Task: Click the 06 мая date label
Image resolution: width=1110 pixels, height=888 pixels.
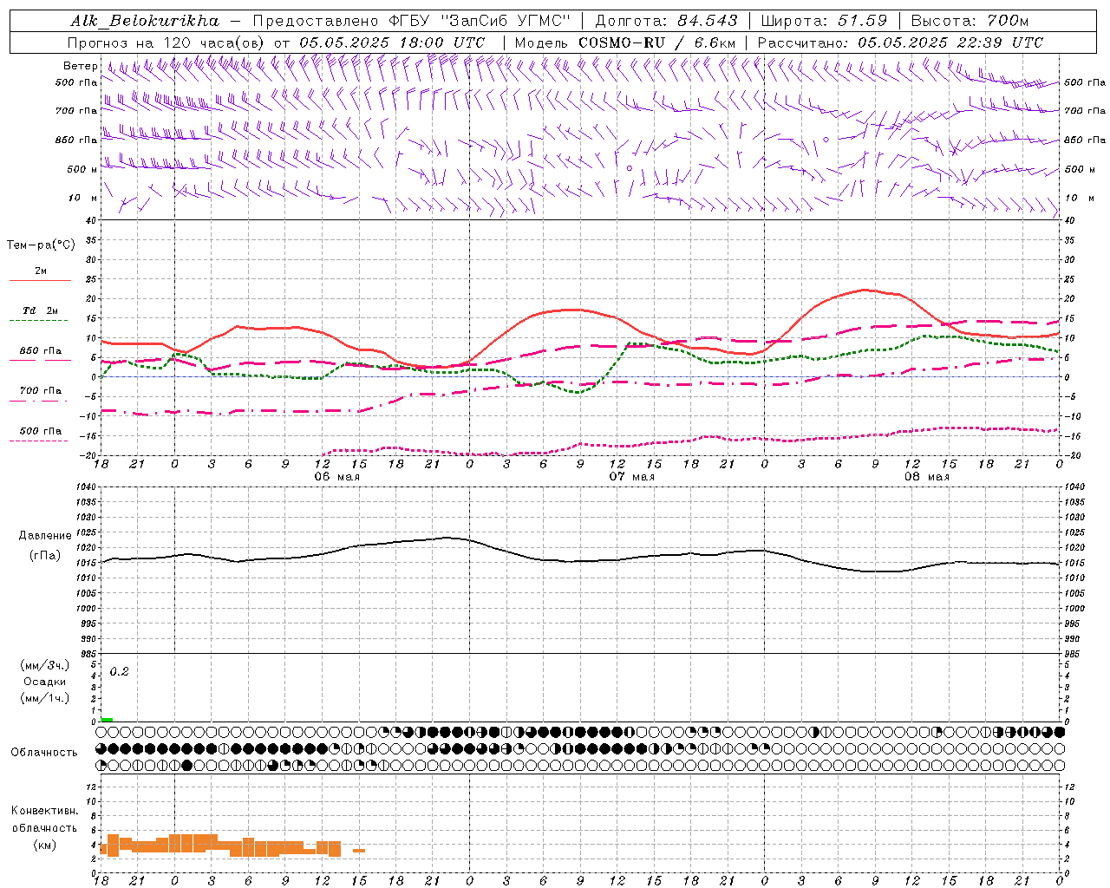Action: pos(336,477)
